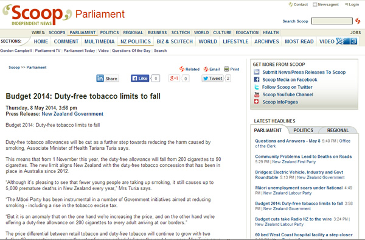This screenshot has height=240, width=365.
Task: Click the Login link
Action: [x=352, y=4]
